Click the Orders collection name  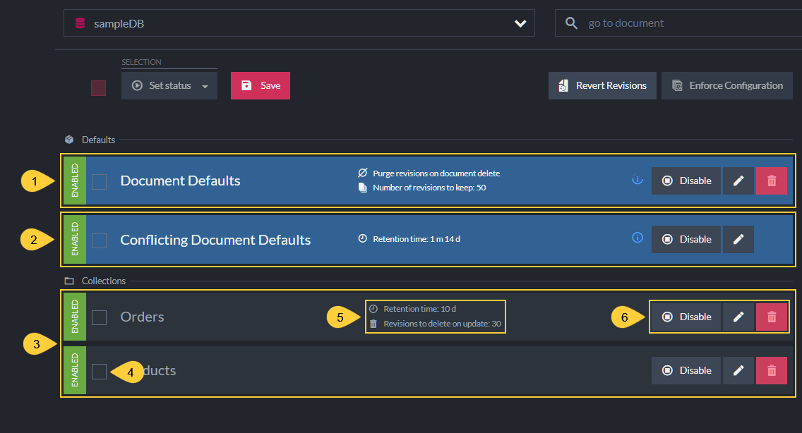click(142, 317)
